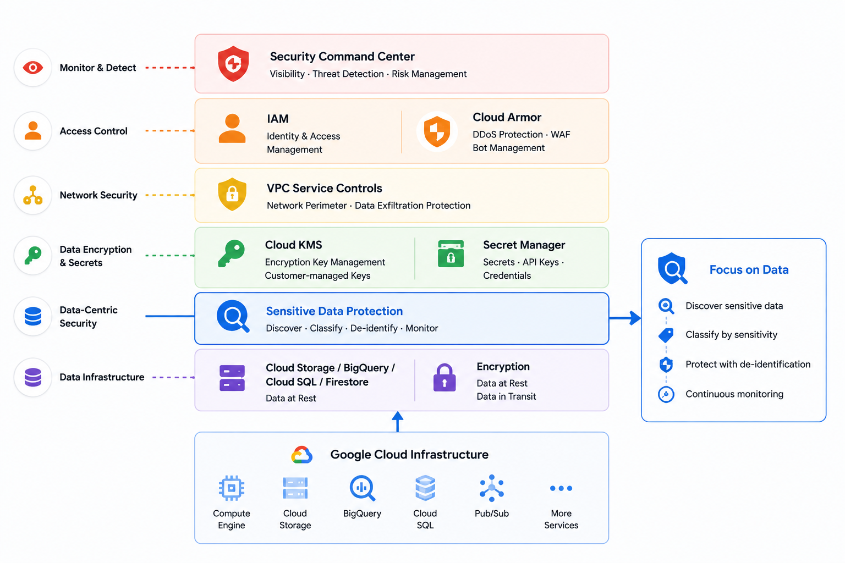Click the VPC Service Controls heading
This screenshot has height=563, width=845.
click(324, 188)
